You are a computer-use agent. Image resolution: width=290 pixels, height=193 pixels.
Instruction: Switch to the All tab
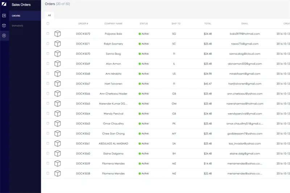pos(49,15)
